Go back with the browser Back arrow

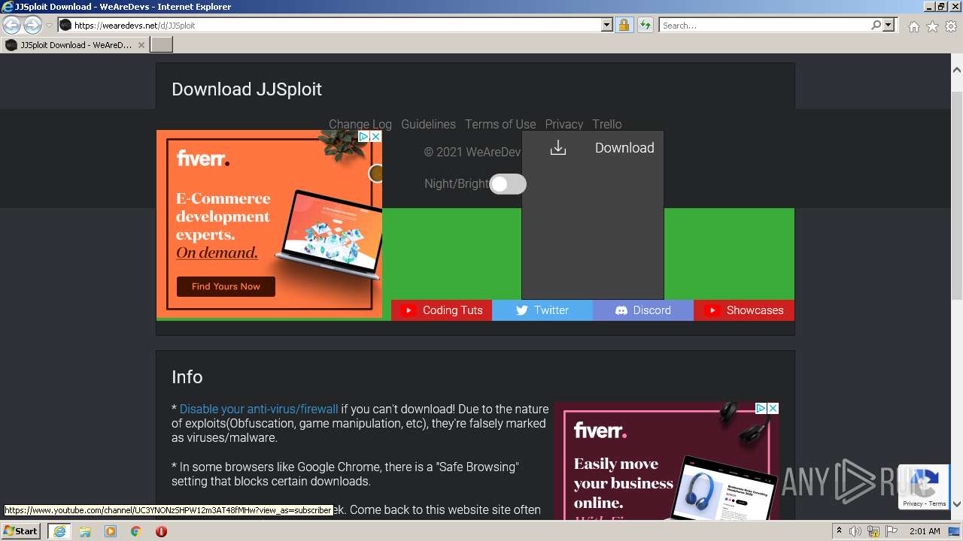click(x=12, y=26)
